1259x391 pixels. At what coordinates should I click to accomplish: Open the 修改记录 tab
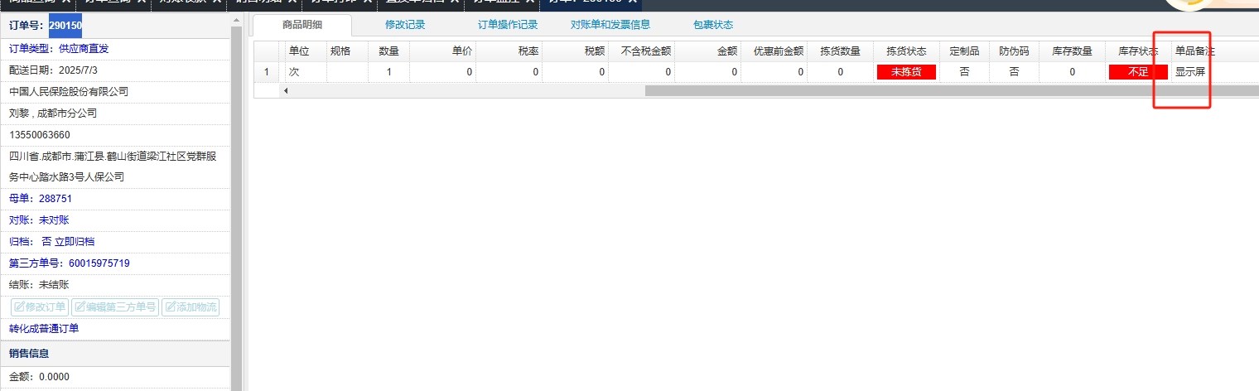point(405,25)
